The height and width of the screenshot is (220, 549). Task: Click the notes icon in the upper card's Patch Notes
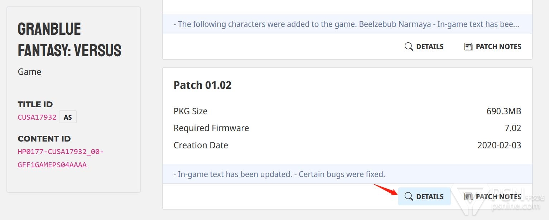click(468, 46)
